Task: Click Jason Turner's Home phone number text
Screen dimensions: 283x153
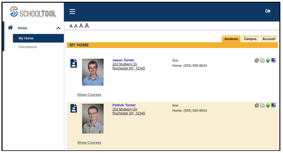Action: pyautogui.click(x=190, y=66)
